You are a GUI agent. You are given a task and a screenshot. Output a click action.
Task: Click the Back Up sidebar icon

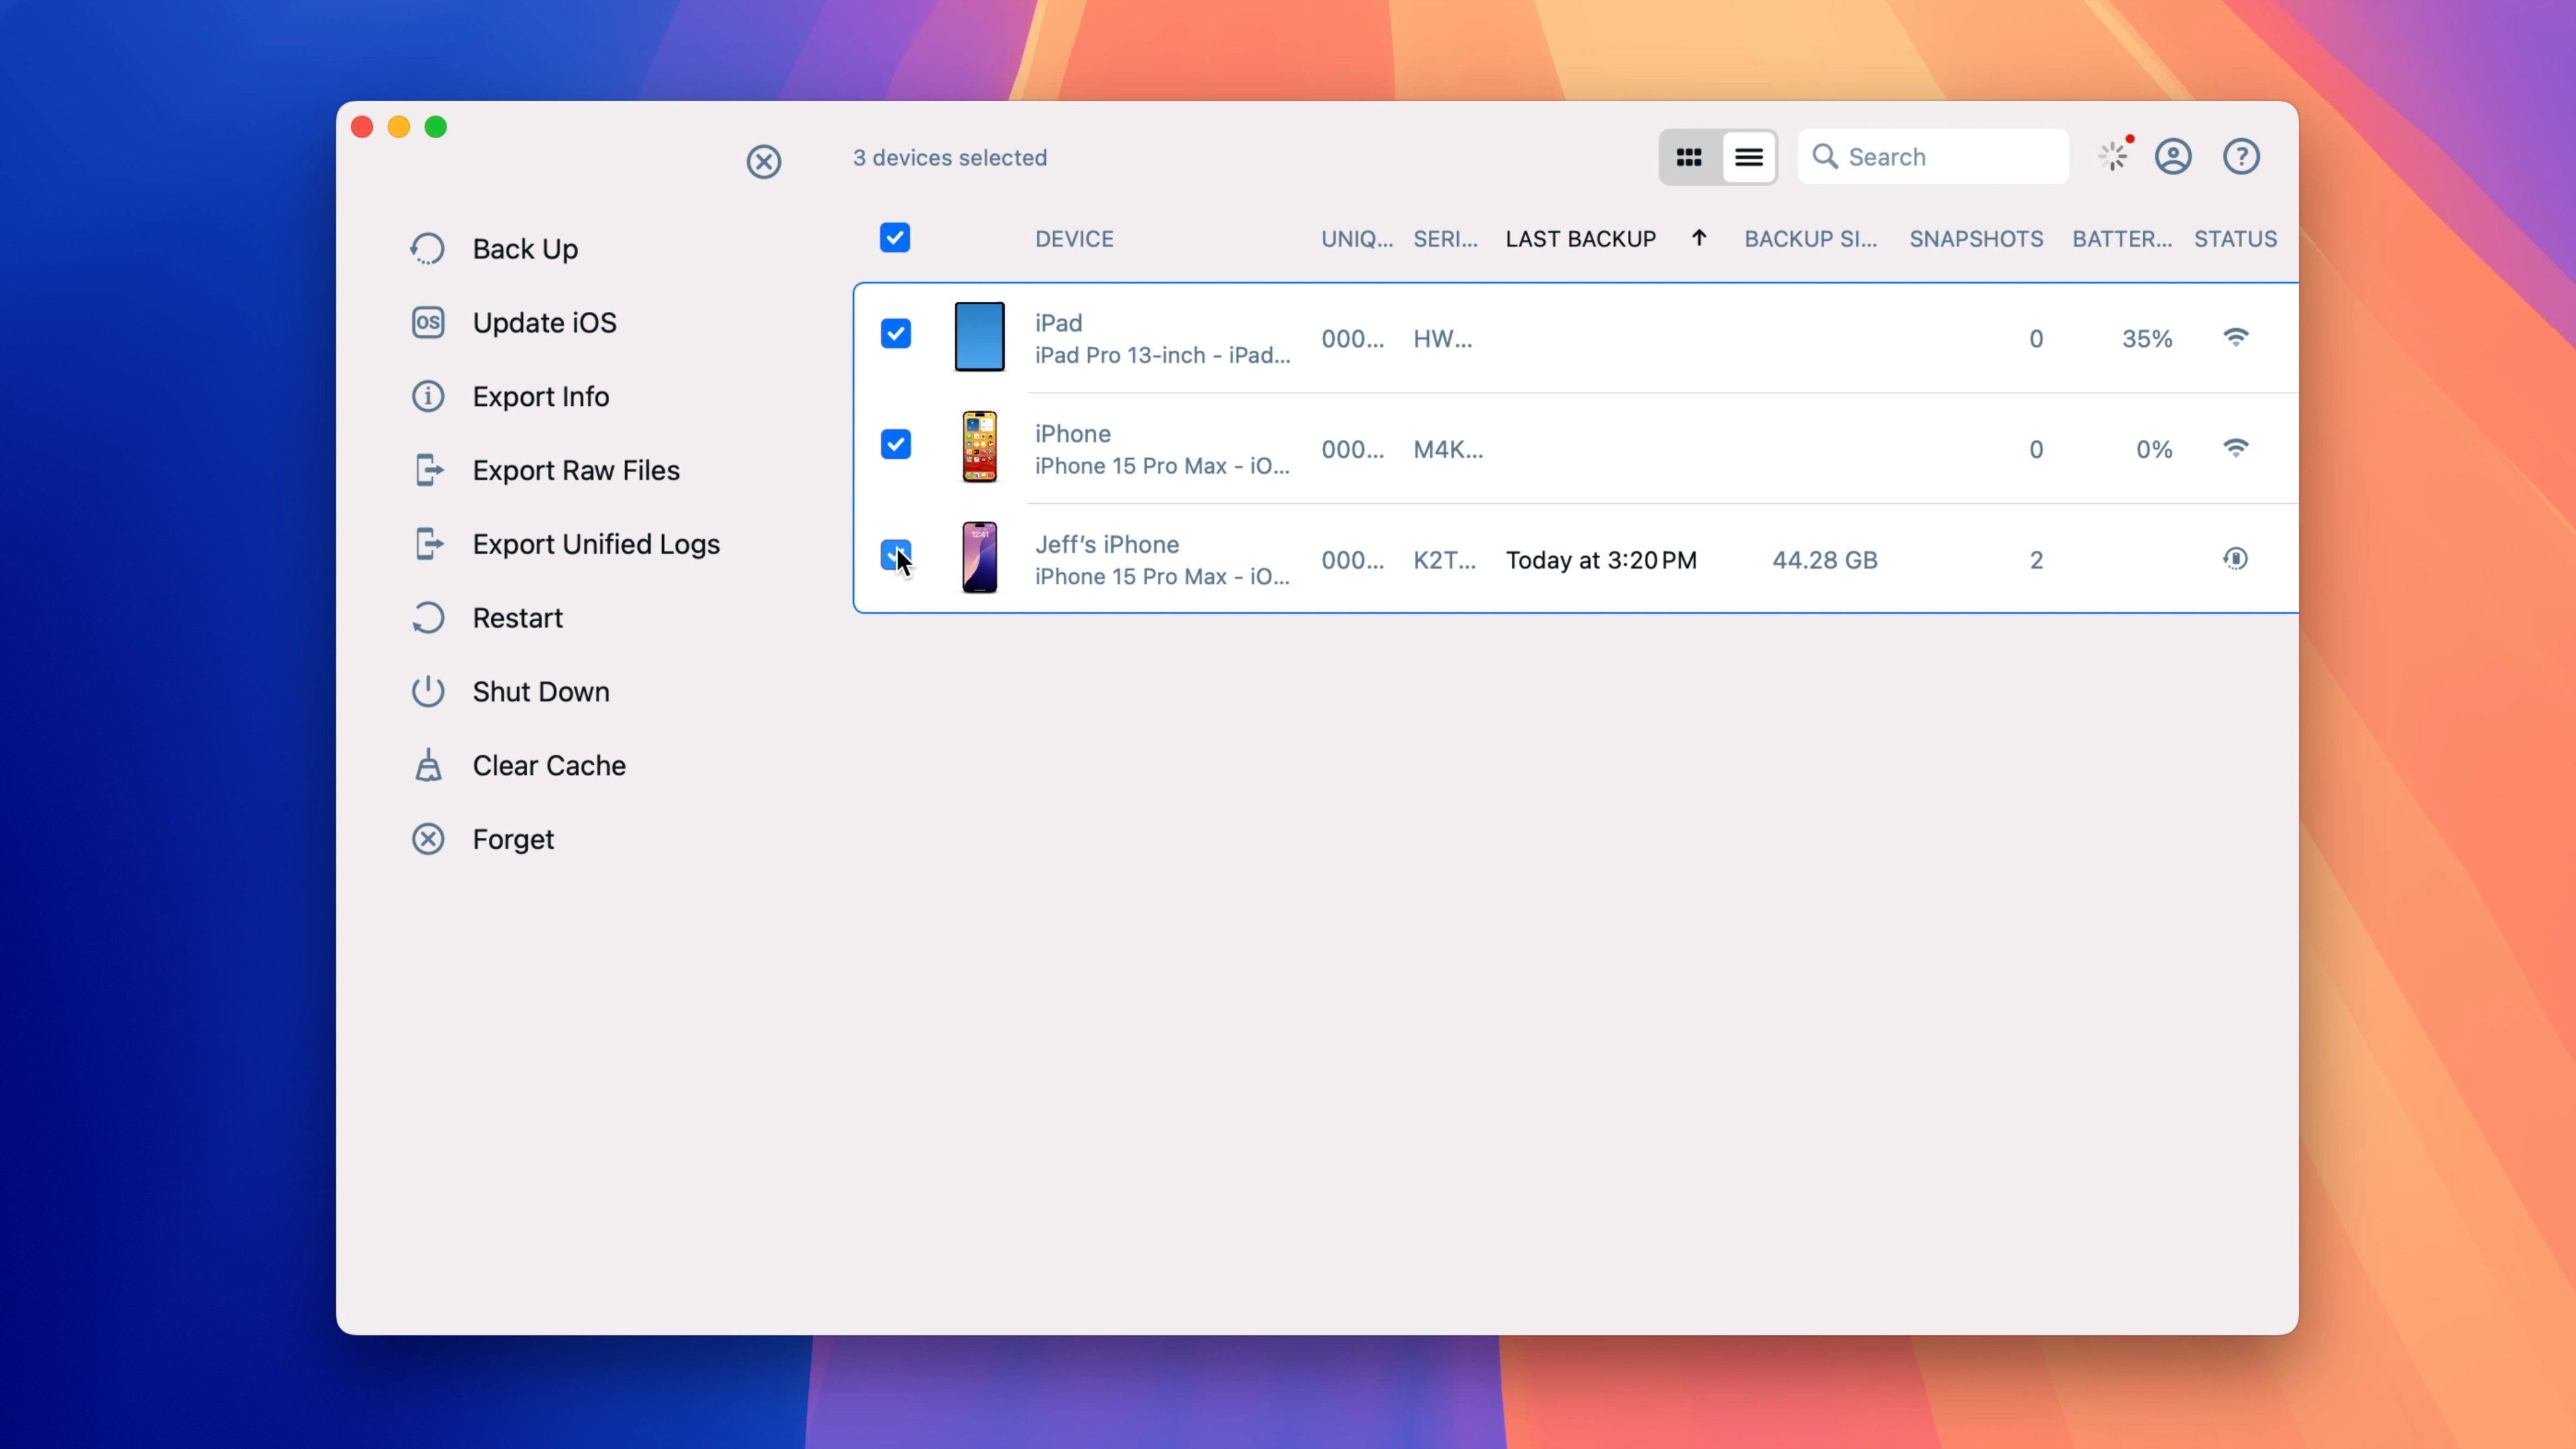(428, 249)
